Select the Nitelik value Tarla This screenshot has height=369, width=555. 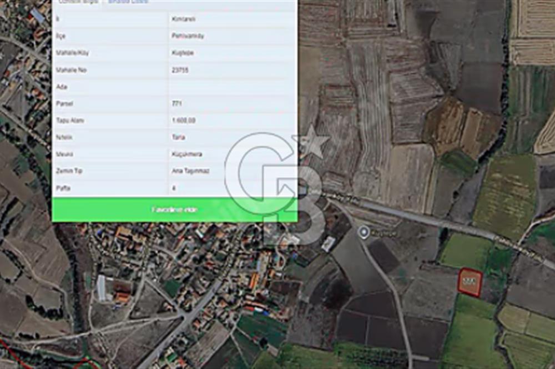[x=179, y=137]
